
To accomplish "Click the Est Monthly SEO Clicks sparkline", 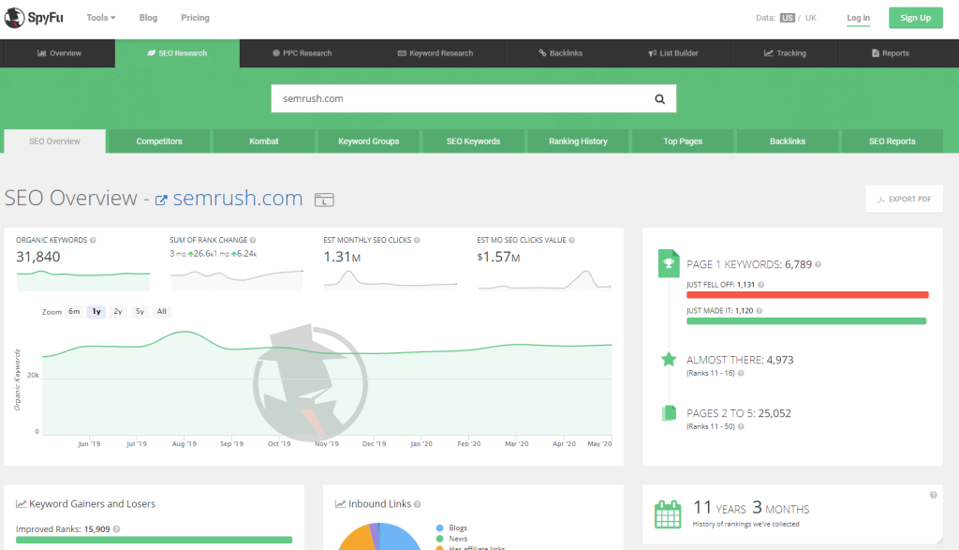I will [391, 280].
